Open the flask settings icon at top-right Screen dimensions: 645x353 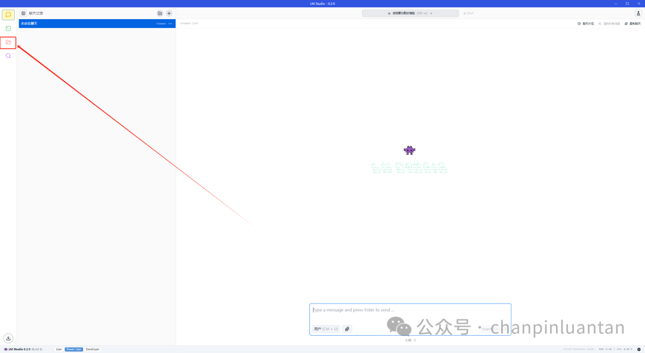coord(638,13)
